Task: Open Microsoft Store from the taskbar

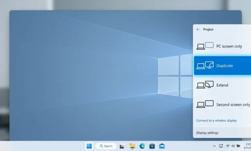Action: 152,146
